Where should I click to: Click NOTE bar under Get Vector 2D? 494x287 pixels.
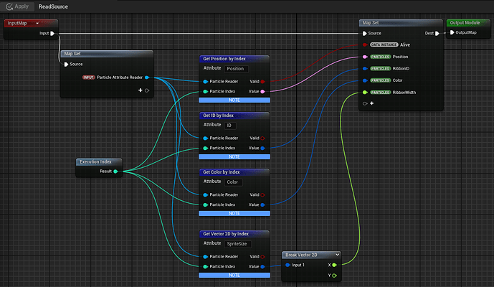(234, 276)
